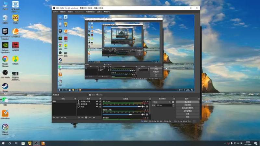This screenshot has width=260, height=146.
Task: Open Epic Games Launcher desktop icon
Action: 5,34
